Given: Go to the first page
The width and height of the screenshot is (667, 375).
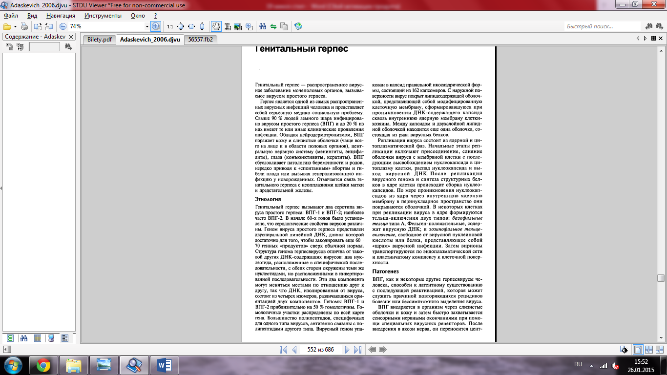Looking at the screenshot, I should pos(284,350).
